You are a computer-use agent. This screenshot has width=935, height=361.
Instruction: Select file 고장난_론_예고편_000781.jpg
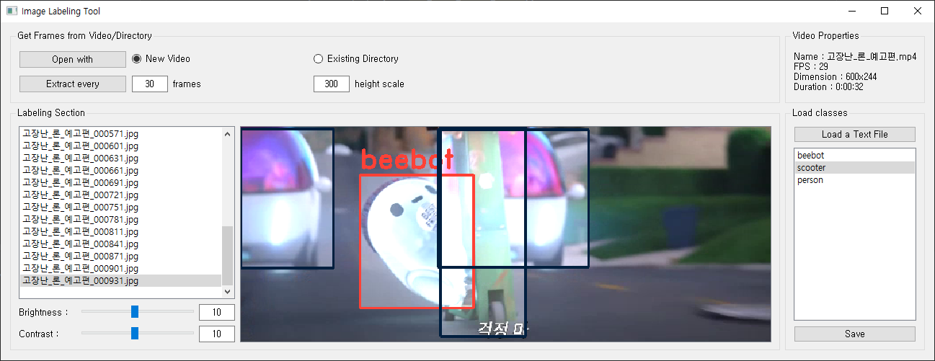[x=120, y=219]
